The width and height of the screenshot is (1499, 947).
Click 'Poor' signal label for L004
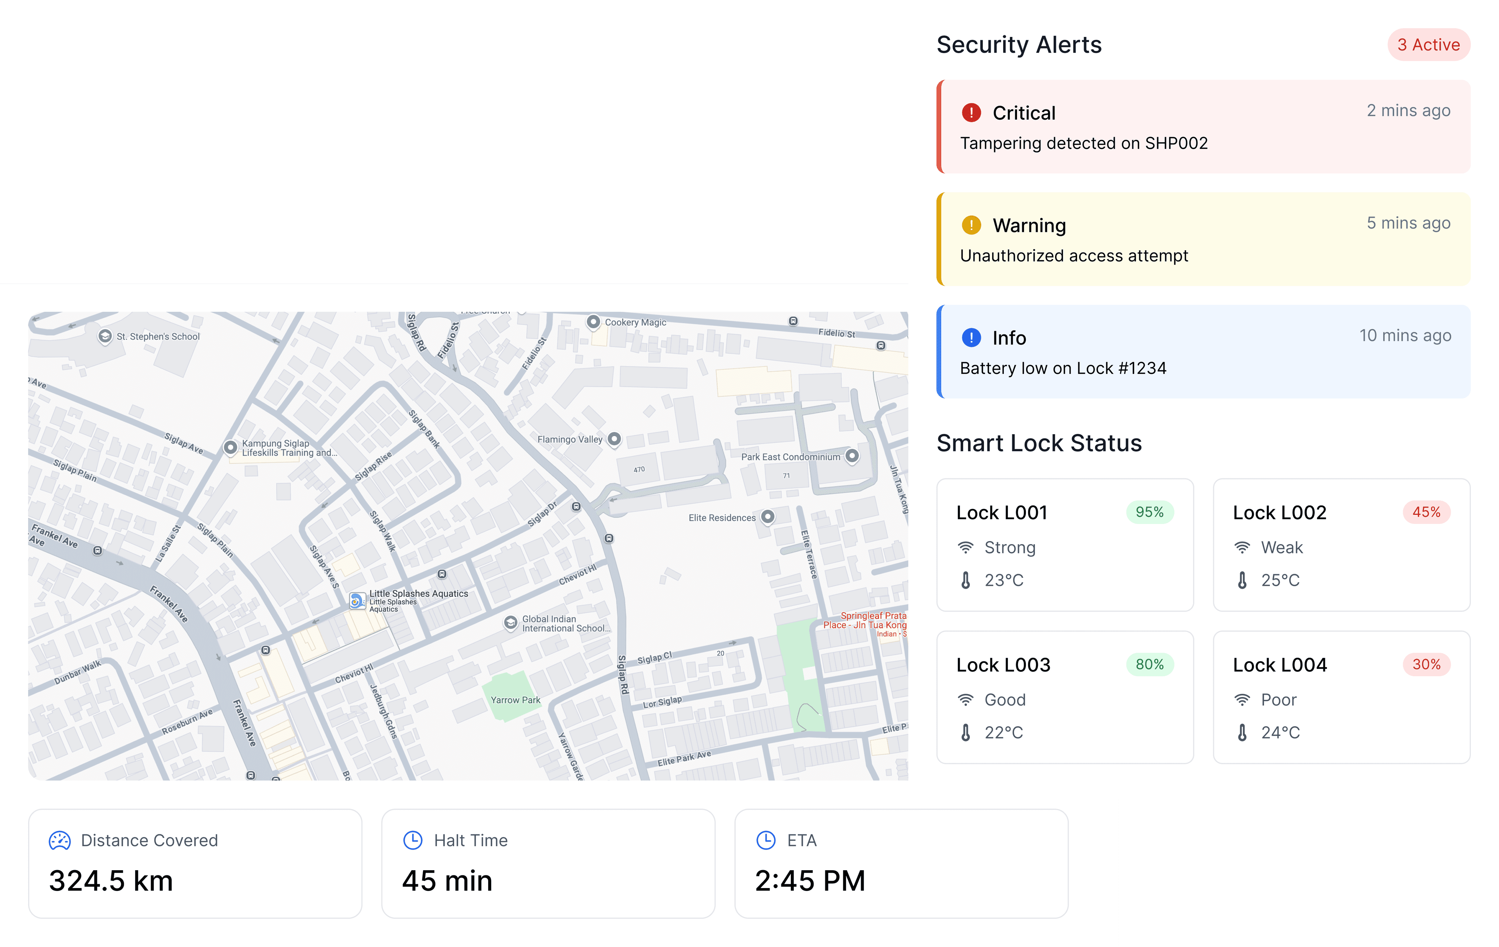point(1279,700)
